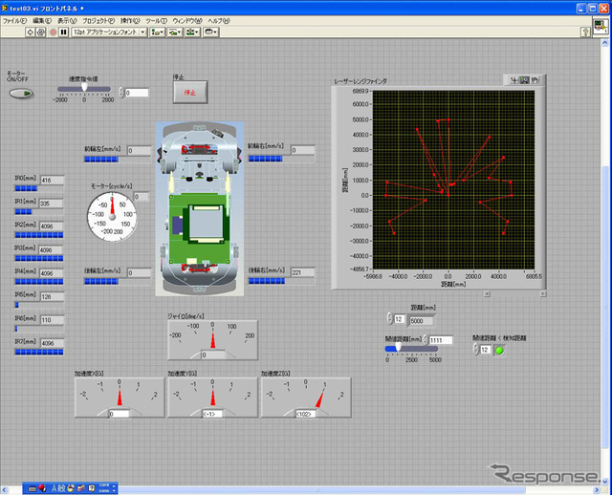This screenshot has height=495, width=612.
Task: Click the robot car chassis image
Action: click(200, 208)
